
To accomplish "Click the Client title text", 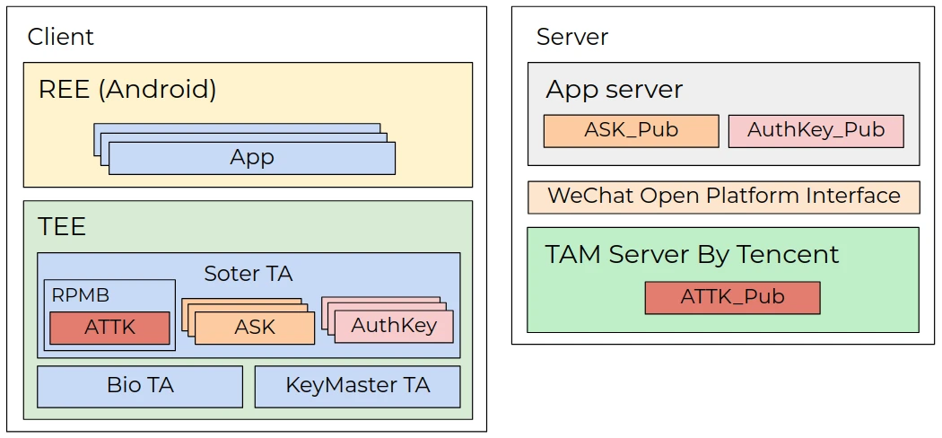I will [60, 37].
